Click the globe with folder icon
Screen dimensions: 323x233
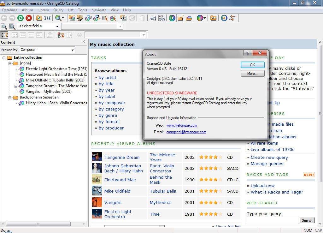224,18
